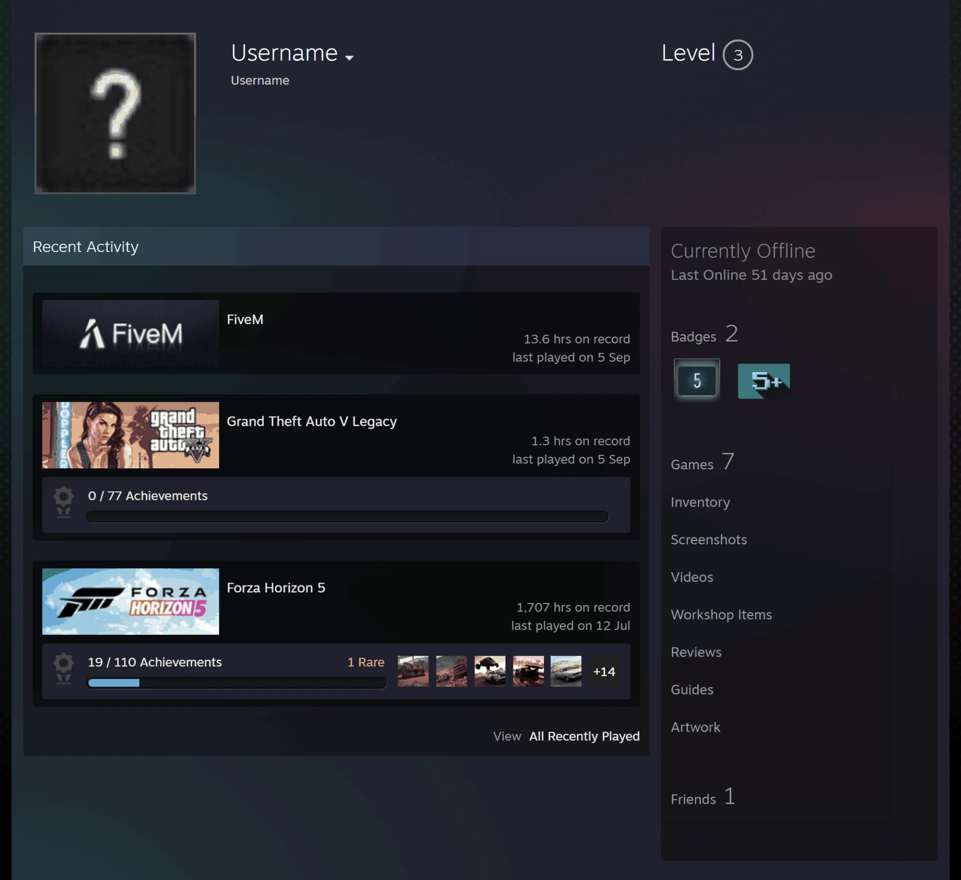961x880 pixels.
Task: Open the Forza Horizon 5 banner image
Action: [x=131, y=601]
